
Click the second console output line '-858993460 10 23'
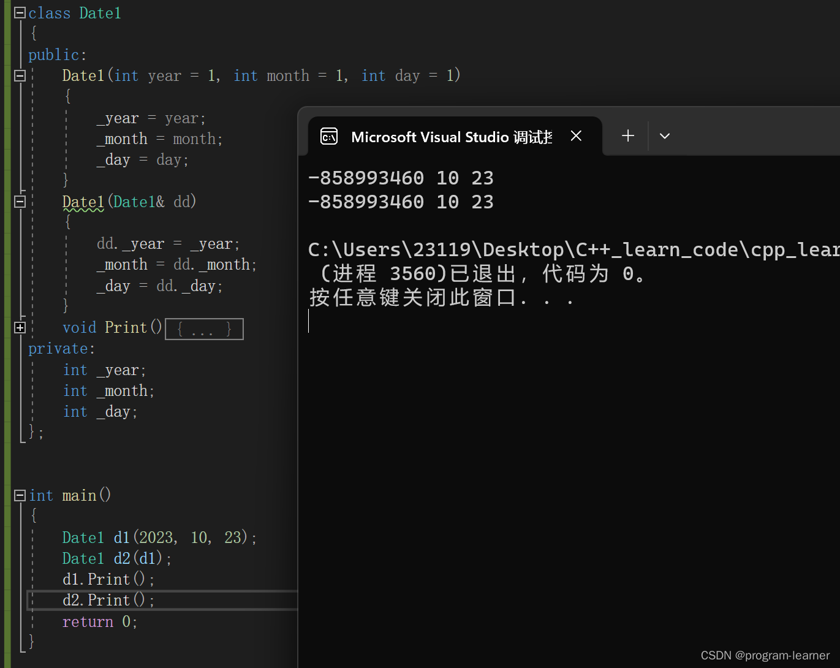point(401,202)
